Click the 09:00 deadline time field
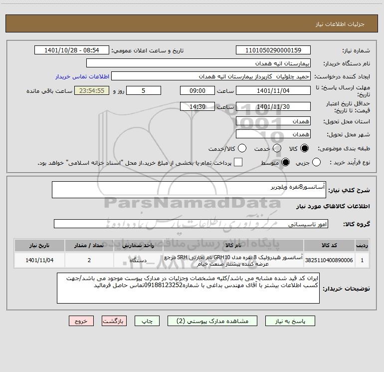Screen dimensions: 384x372 click(x=197, y=90)
